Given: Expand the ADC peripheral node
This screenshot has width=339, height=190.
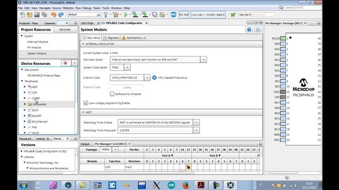Looking at the screenshot, I should click(25, 87).
